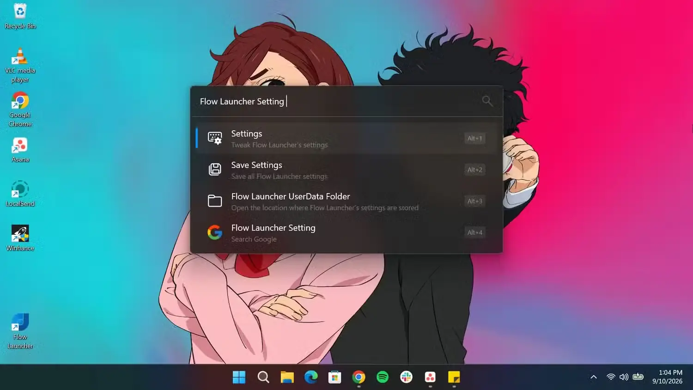Open File Explorer from the taskbar
Viewport: 693px width, 390px height.
pos(287,377)
